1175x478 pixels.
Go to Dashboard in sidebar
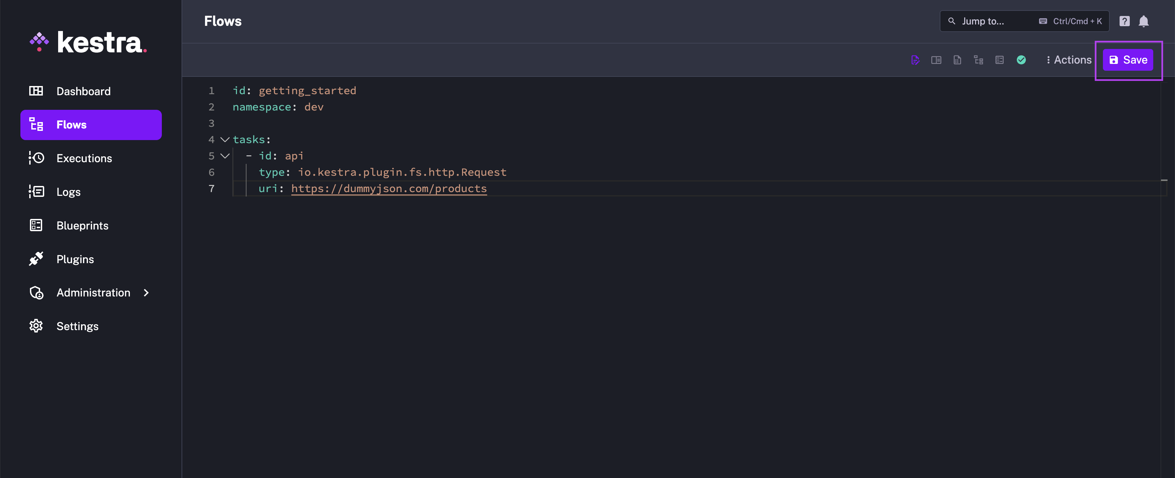tap(84, 91)
